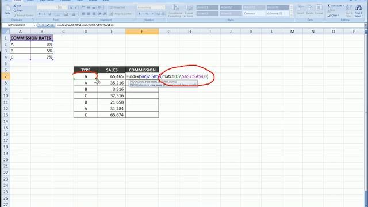Toggle Underline formatting
This screenshot has width=368, height=207.
[49, 14]
